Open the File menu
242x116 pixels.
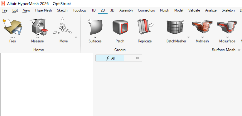(5, 10)
